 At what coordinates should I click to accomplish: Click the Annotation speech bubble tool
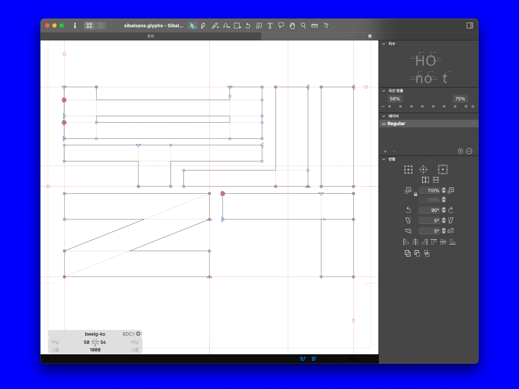tap(281, 26)
